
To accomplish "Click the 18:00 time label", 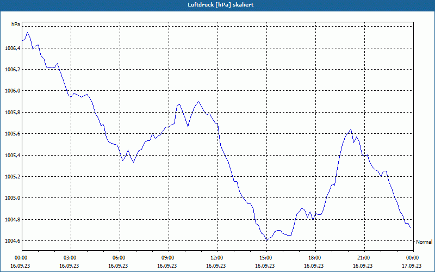I will pyautogui.click(x=315, y=258).
